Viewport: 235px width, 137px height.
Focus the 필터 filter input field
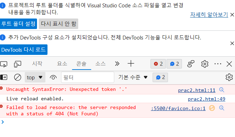pos(88,77)
